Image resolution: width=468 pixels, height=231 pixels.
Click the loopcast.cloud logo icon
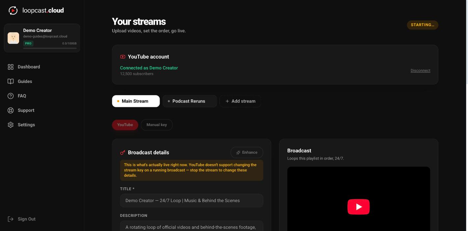[x=13, y=11]
